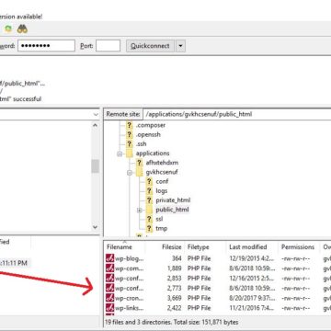
Task: Select the wp-blog... PHP file row
Action: click(x=218, y=258)
